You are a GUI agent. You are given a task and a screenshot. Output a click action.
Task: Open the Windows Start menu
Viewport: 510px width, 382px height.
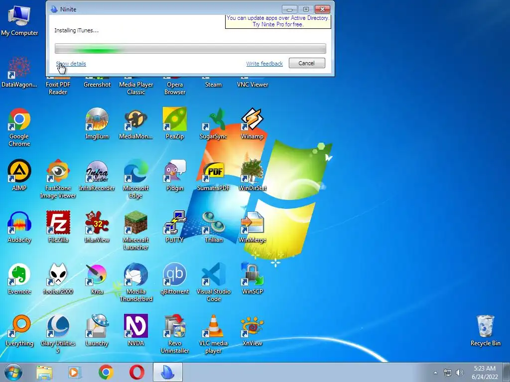tap(13, 372)
